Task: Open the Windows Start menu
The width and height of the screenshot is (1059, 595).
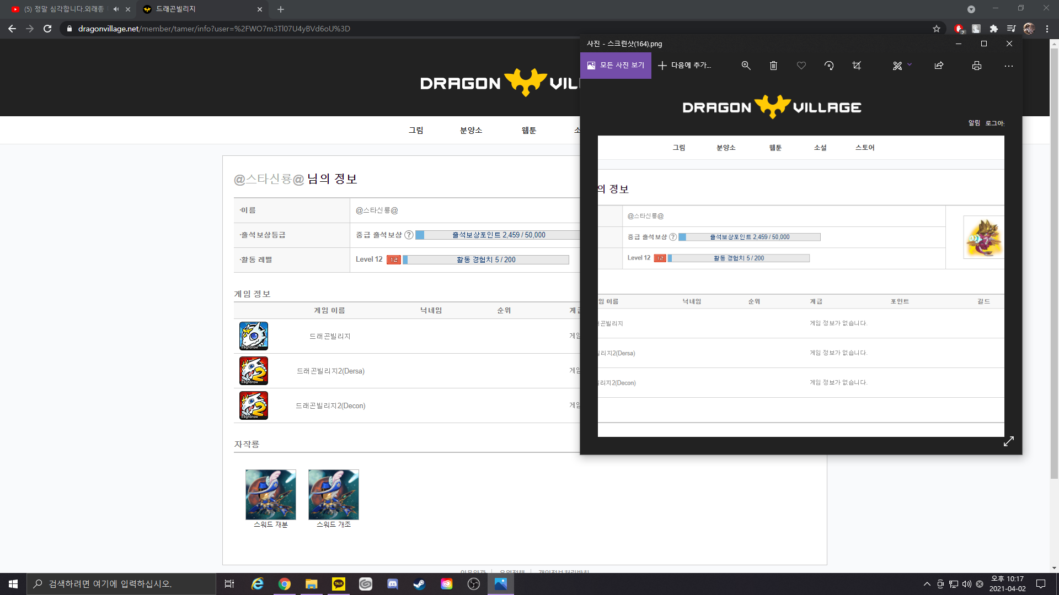Action: [13, 584]
